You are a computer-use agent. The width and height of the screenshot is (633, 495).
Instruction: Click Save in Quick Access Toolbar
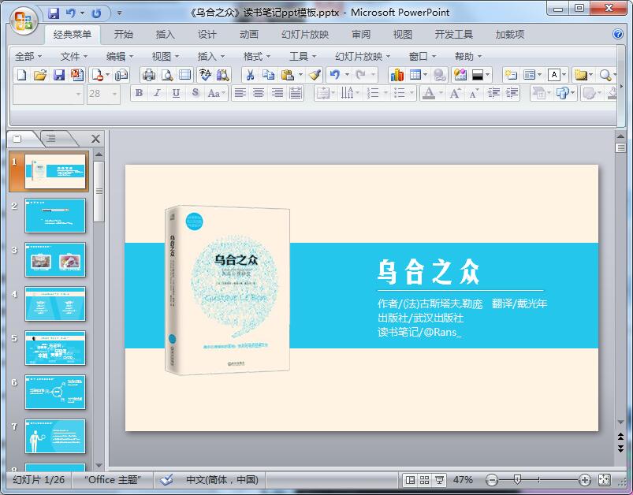click(54, 13)
